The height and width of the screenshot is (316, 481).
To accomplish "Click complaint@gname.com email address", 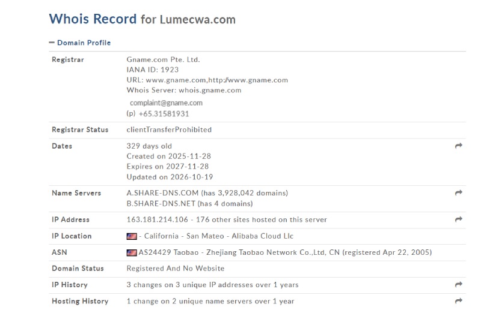I will click(166, 103).
